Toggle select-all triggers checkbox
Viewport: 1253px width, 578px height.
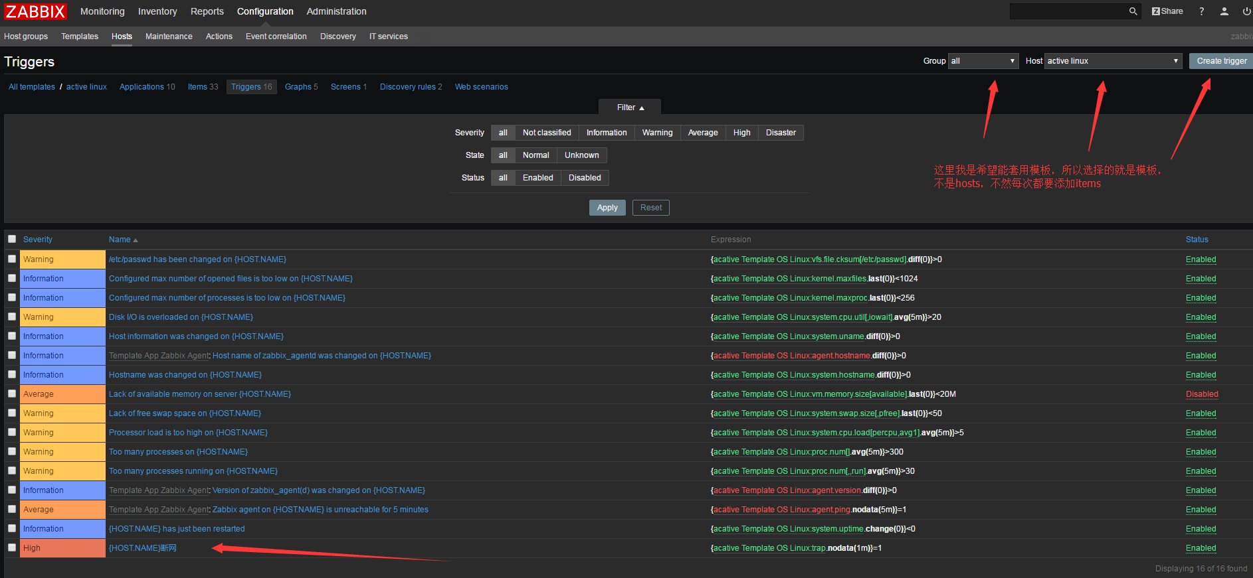point(12,239)
